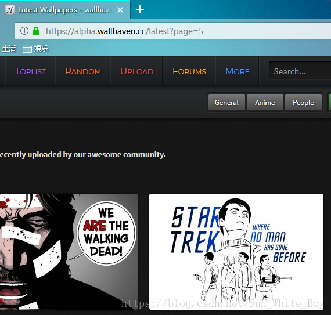
Task: Open the Star Trek wallpaper thumbnail
Action: 236,252
